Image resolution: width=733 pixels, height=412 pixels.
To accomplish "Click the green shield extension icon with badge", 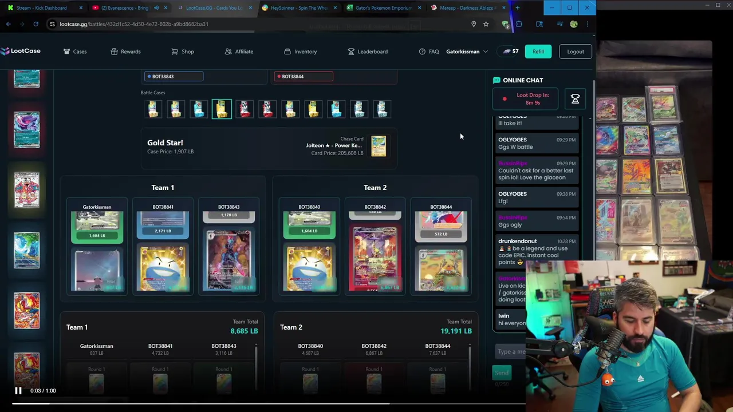I will click(505, 24).
